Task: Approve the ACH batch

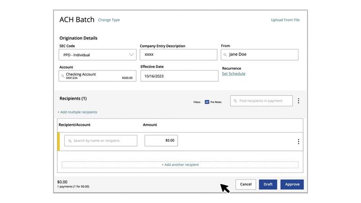Action: point(292,184)
